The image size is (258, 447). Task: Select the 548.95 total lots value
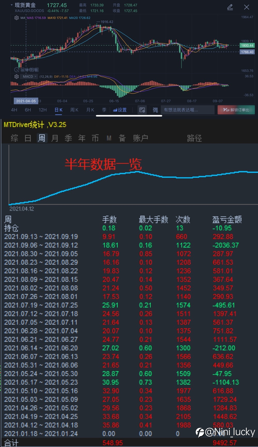pos(112,443)
